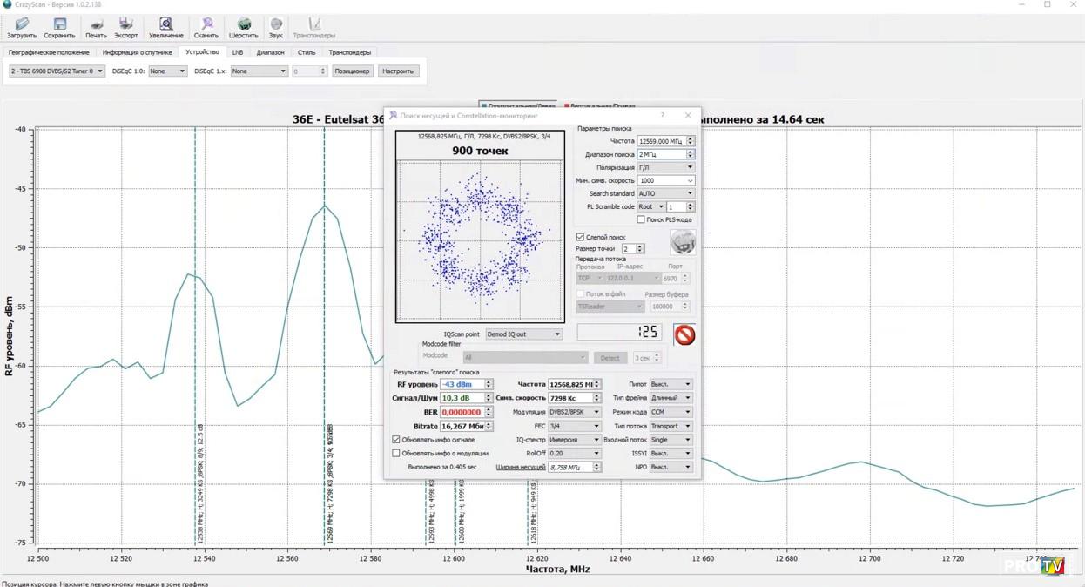Enable the Поиск PLS-кода checkbox
1085x587 pixels.
point(641,219)
